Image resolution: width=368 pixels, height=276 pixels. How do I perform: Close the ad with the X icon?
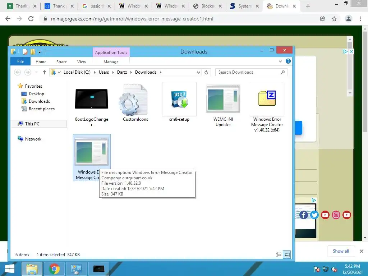(x=351, y=51)
